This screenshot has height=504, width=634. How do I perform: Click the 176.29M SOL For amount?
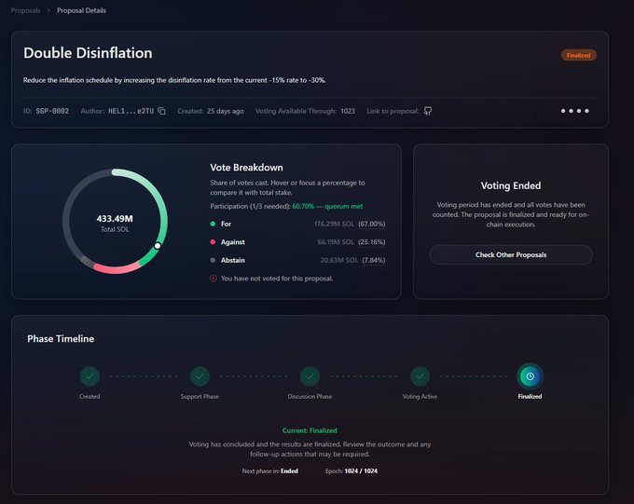tap(334, 224)
